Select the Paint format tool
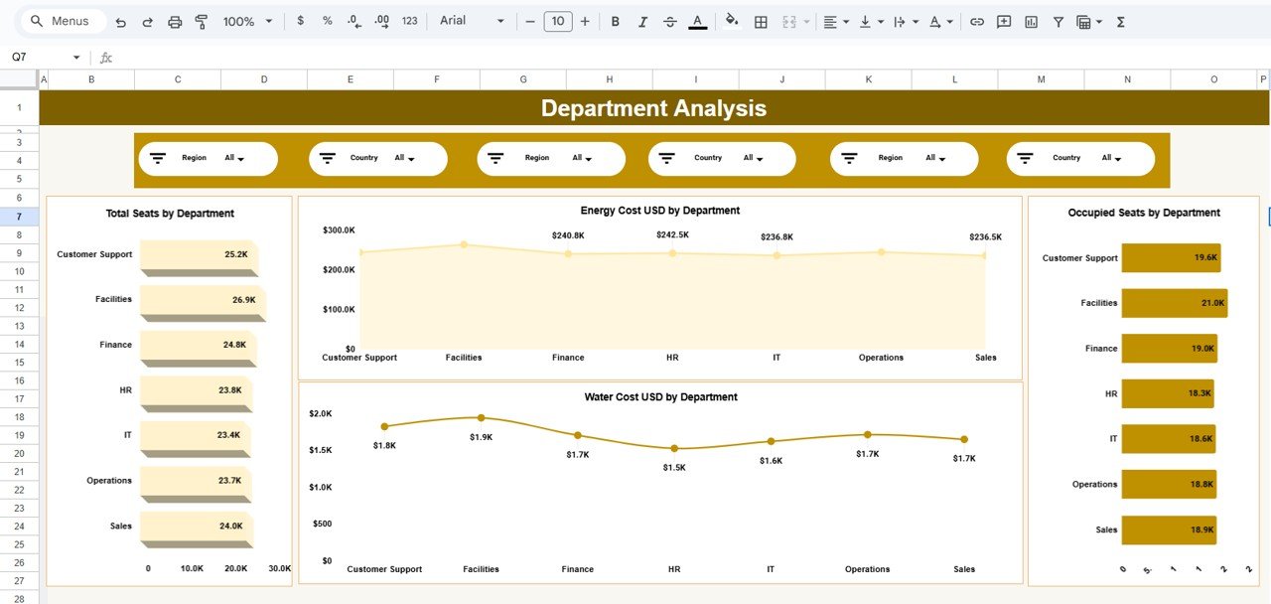The image size is (1271, 604). pyautogui.click(x=202, y=20)
